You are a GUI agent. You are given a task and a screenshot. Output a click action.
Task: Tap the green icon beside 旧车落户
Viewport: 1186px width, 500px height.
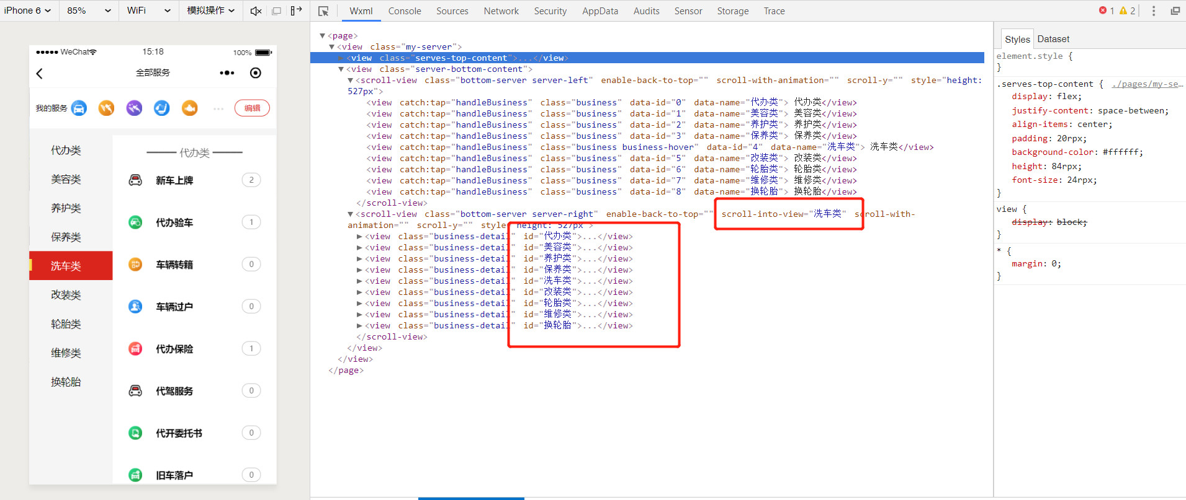[x=135, y=475]
